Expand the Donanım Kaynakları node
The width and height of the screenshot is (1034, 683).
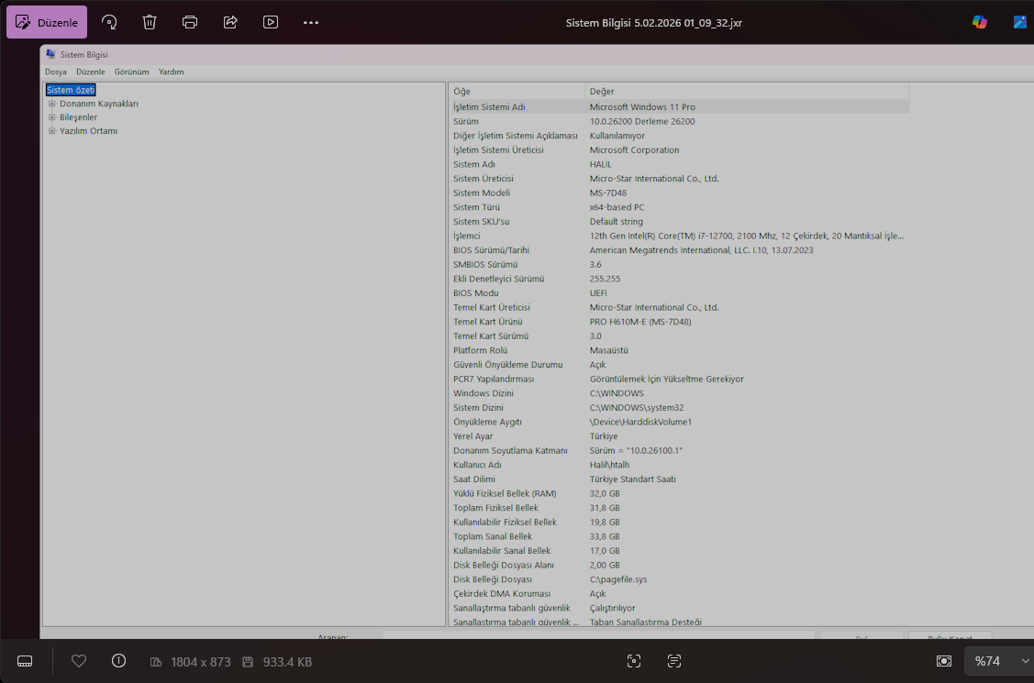(51, 104)
